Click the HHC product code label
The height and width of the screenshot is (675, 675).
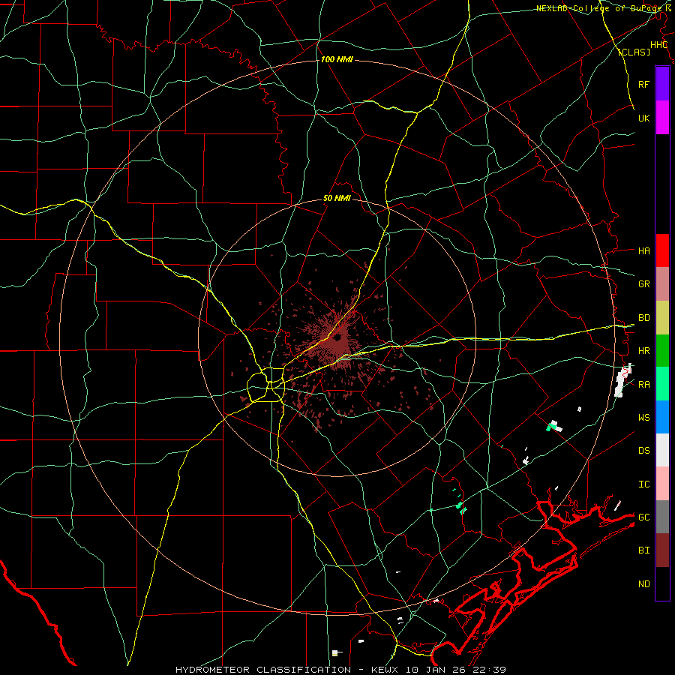point(658,45)
